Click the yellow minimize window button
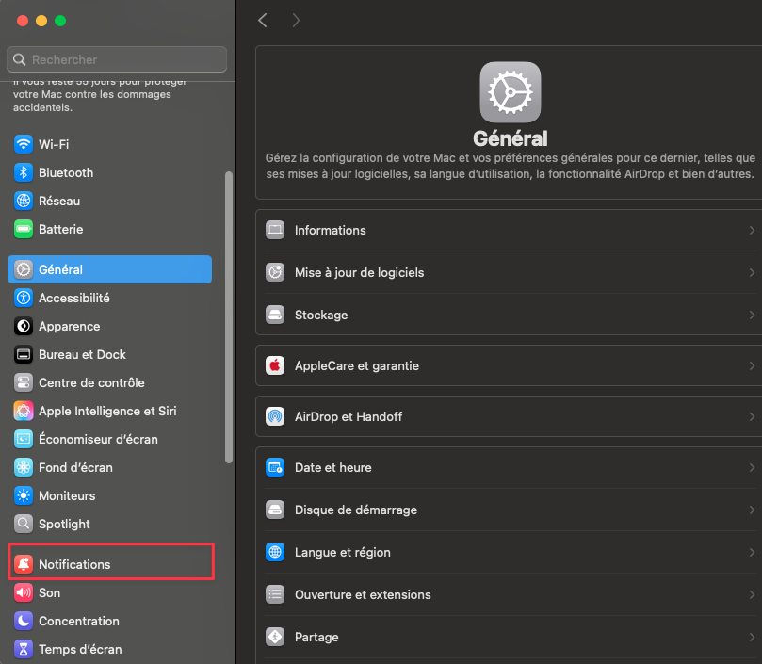 pos(41,21)
